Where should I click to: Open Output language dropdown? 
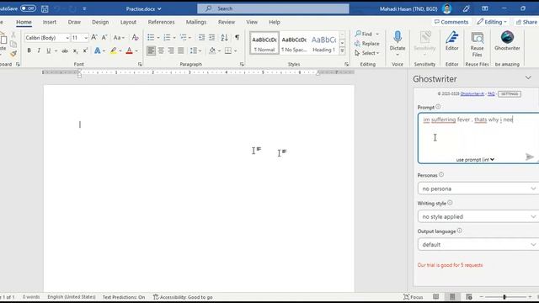(x=478, y=245)
